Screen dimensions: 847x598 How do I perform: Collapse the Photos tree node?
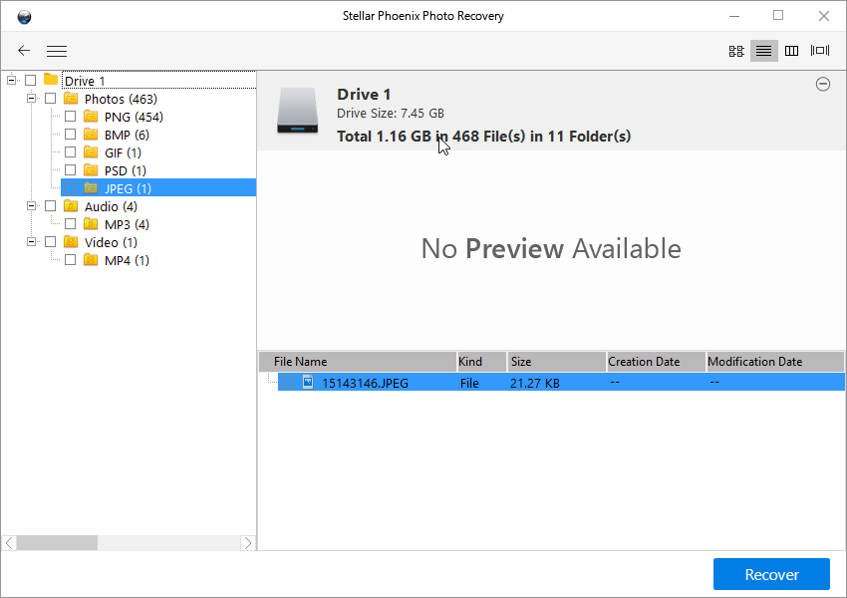click(31, 99)
